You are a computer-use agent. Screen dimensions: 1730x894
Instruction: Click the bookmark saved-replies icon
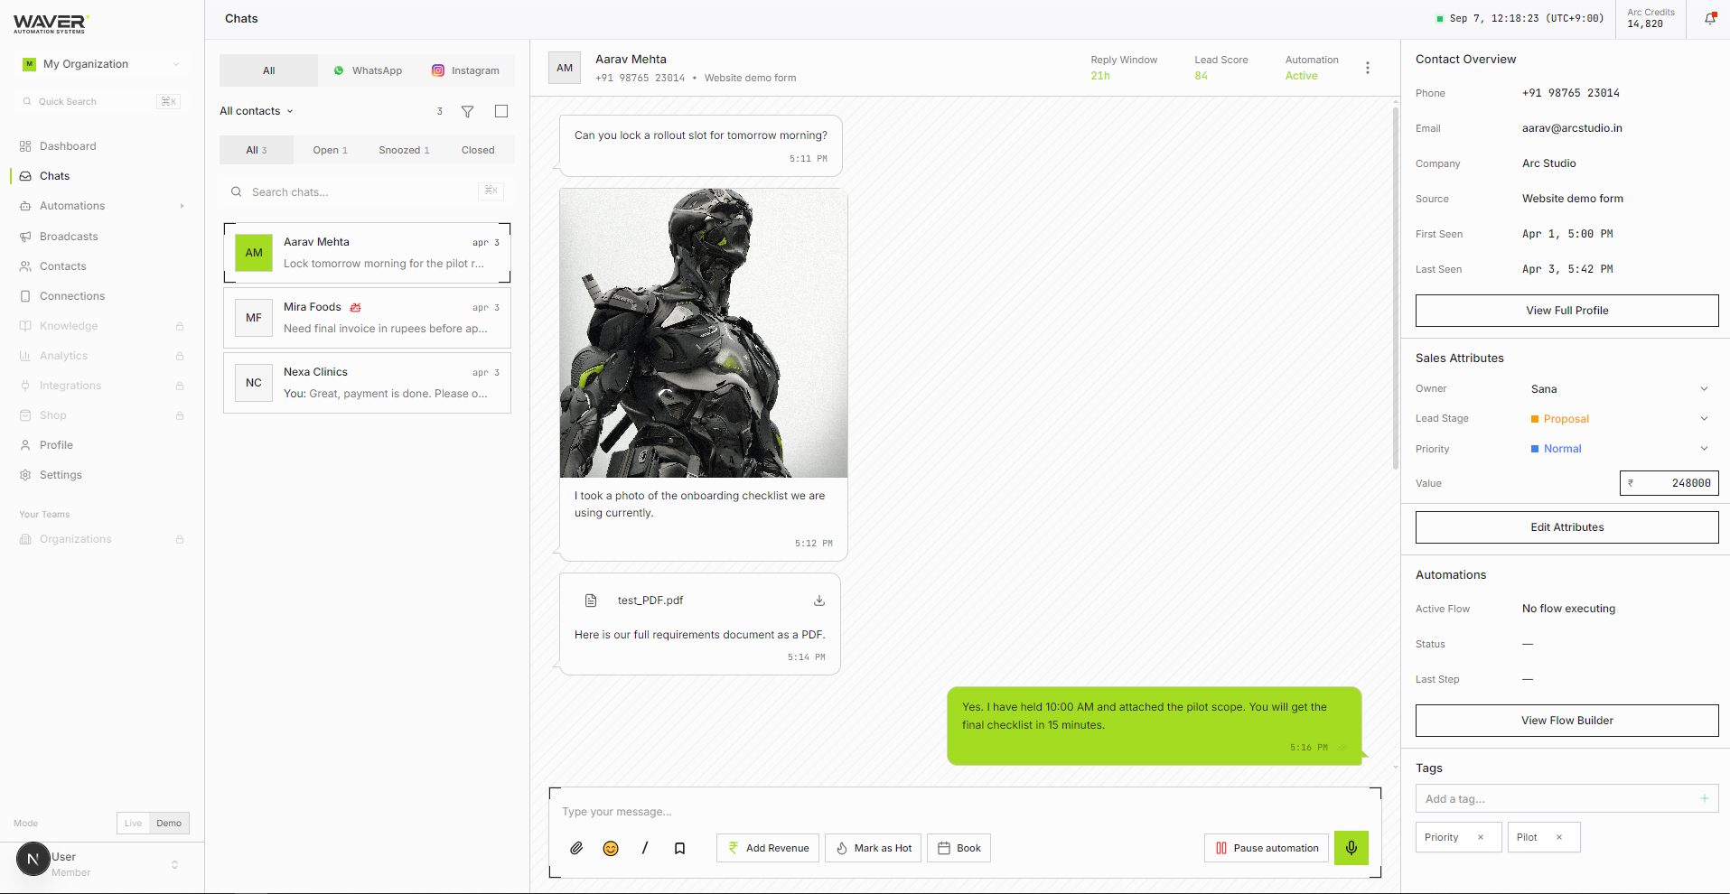679,848
